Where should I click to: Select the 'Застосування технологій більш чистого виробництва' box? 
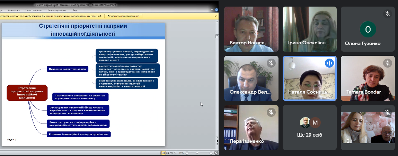[78, 110]
